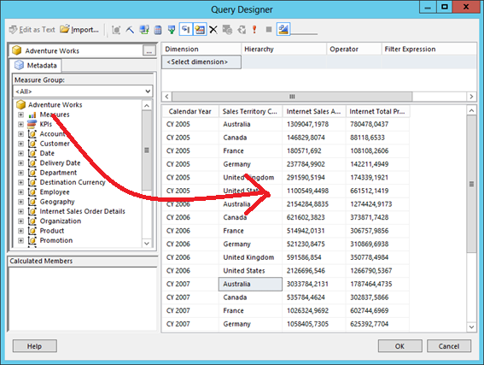Screen dimensions: 484x365
Task: Expand the Delivery Date dimension node
Action: [20, 163]
